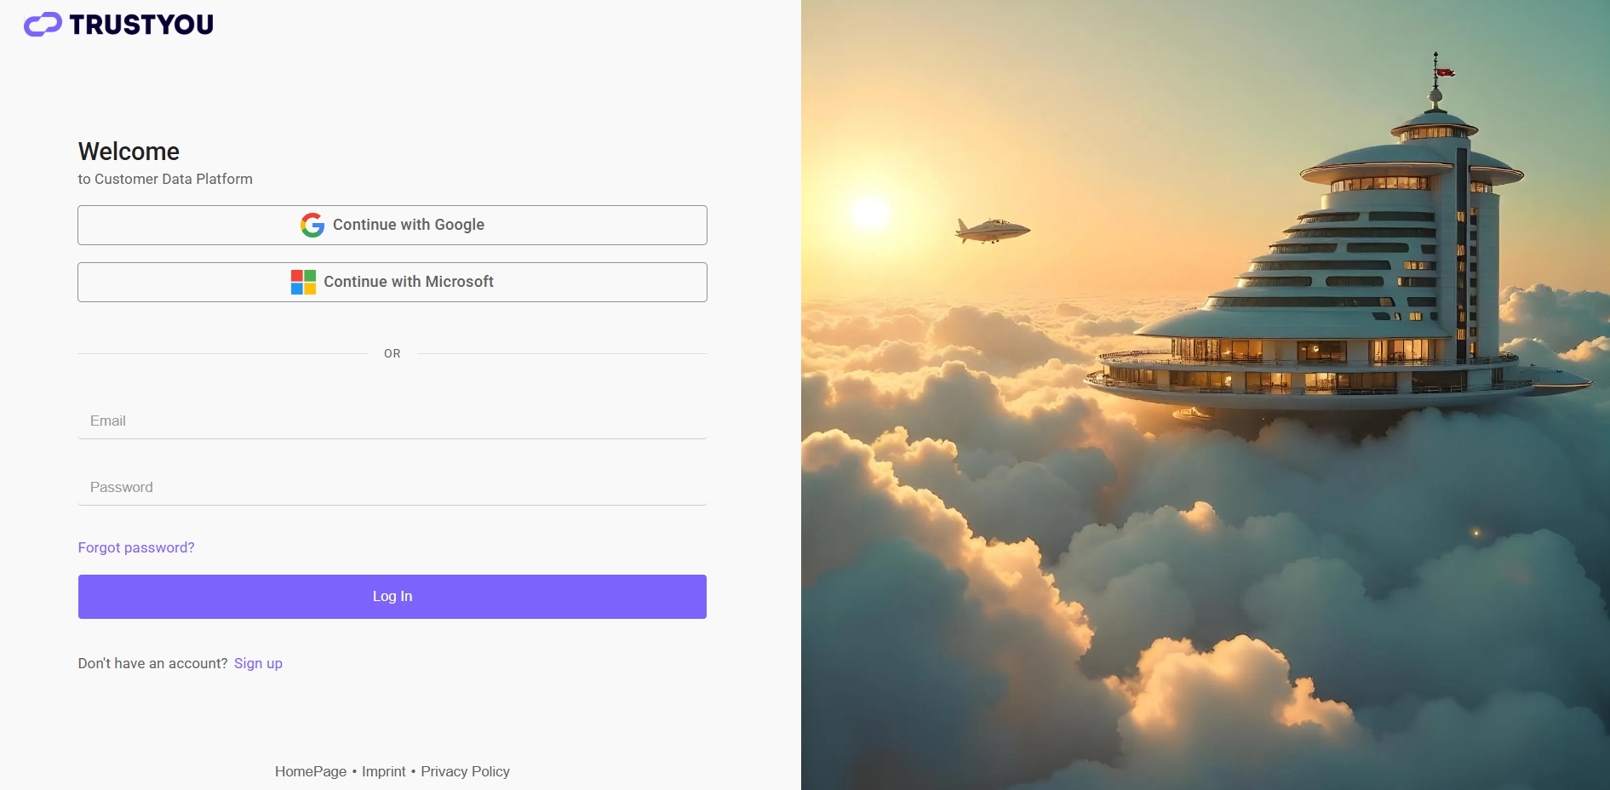The image size is (1610, 790).
Task: Open the Imprint footer link
Action: tap(384, 771)
